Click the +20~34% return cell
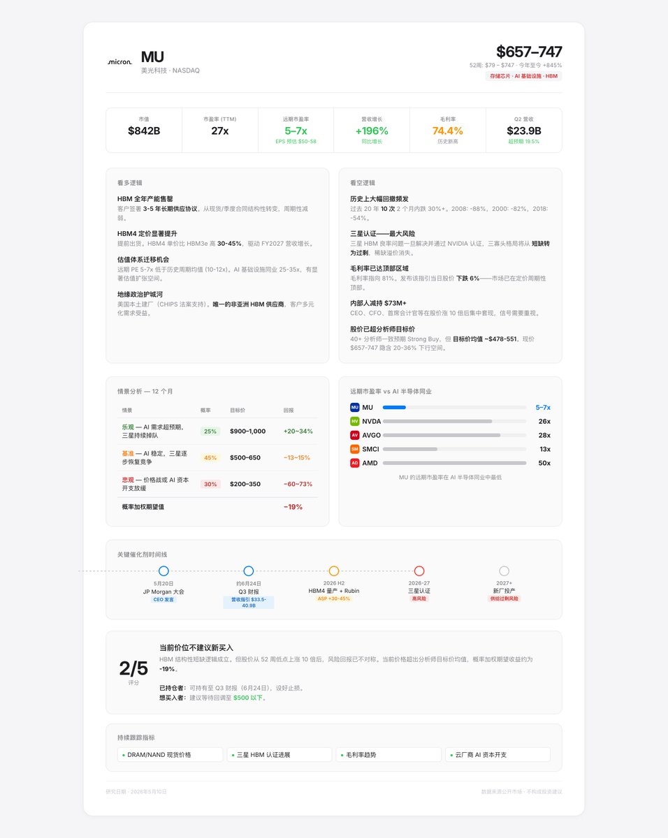The image size is (668, 838). (x=298, y=432)
